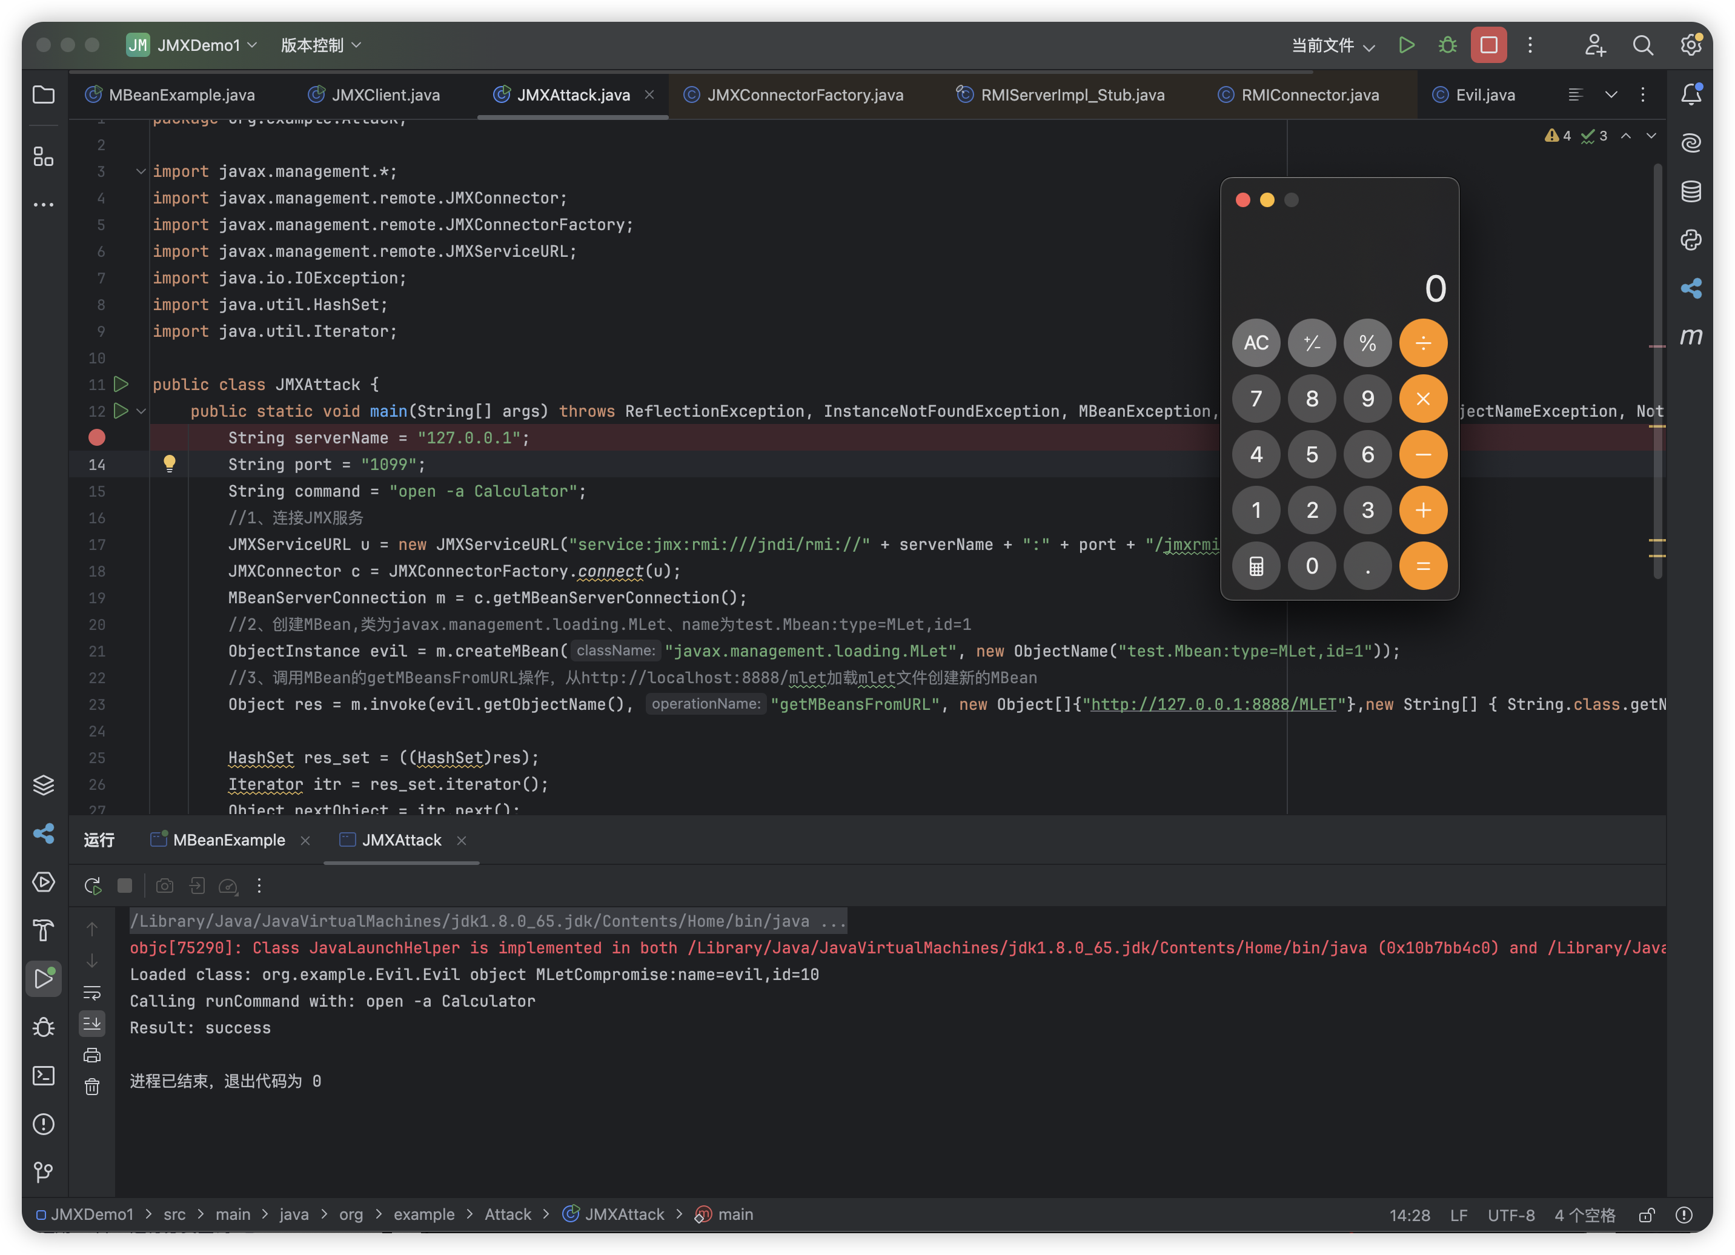Take a thread dump snapshot camera icon
Screen dimensions: 1735x1255
click(164, 886)
